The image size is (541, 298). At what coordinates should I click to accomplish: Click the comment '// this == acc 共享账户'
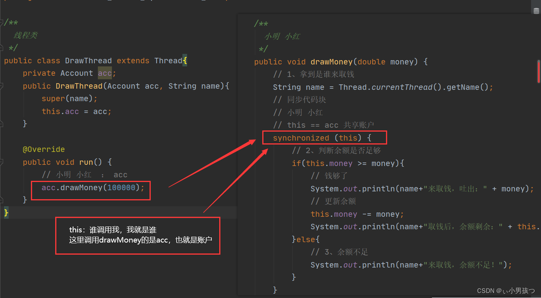pos(324,125)
